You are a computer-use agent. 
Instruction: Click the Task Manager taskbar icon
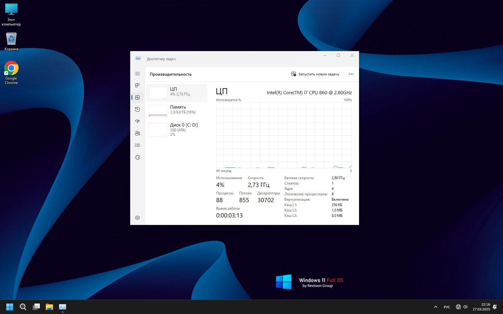coord(63,307)
